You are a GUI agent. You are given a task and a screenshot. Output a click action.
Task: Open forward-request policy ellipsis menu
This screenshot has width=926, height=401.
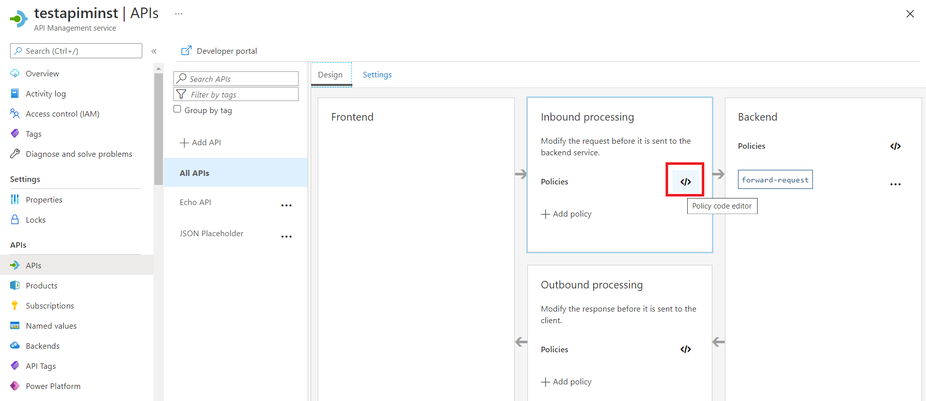tap(895, 184)
